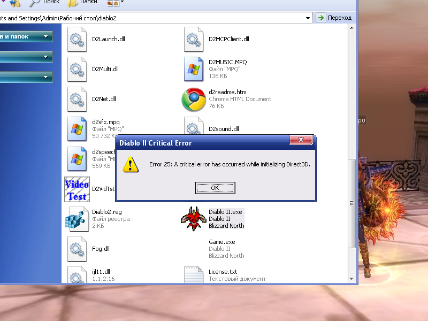The image size is (428, 321).
Task: Select the License.txt document icon
Action: (194, 274)
